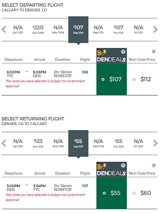Choose Sun 7/08 departing date for $220
Image resolution: width=160 pixels, height=213 pixels.
[x=38, y=29]
